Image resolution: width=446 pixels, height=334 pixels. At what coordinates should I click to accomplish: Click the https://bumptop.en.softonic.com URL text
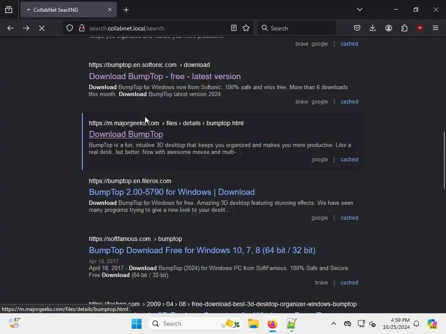[x=132, y=65]
